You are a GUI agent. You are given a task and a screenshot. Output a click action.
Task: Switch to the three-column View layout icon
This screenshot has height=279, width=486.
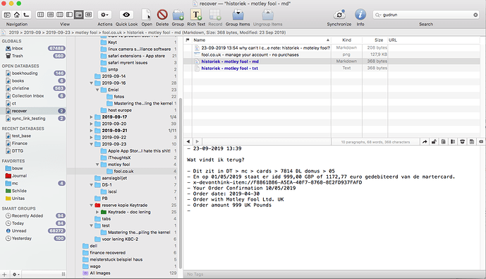60,15
